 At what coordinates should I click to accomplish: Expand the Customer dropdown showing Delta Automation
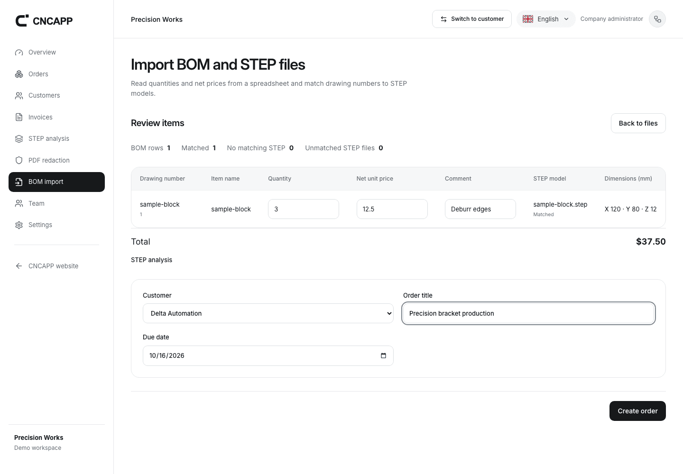[268, 313]
